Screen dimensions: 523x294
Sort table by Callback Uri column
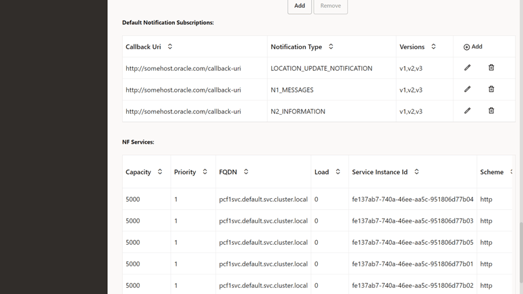click(x=170, y=47)
